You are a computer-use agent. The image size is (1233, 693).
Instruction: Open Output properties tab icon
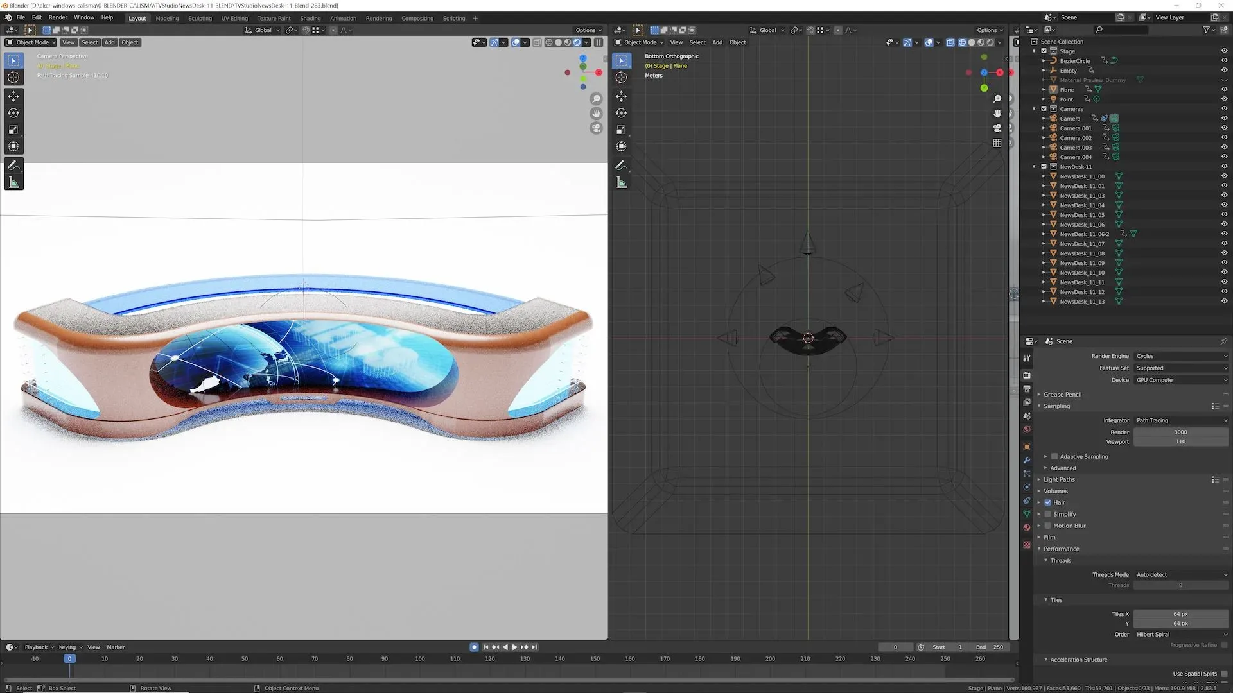1027,388
